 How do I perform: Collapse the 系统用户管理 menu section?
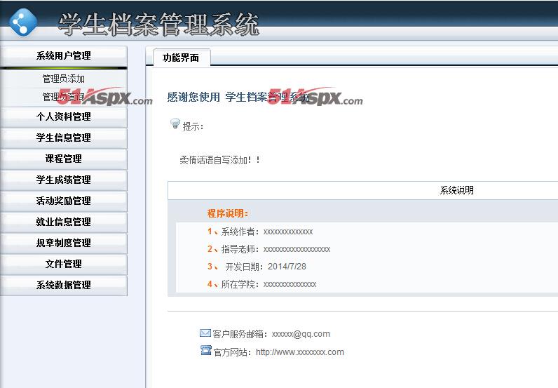64,56
